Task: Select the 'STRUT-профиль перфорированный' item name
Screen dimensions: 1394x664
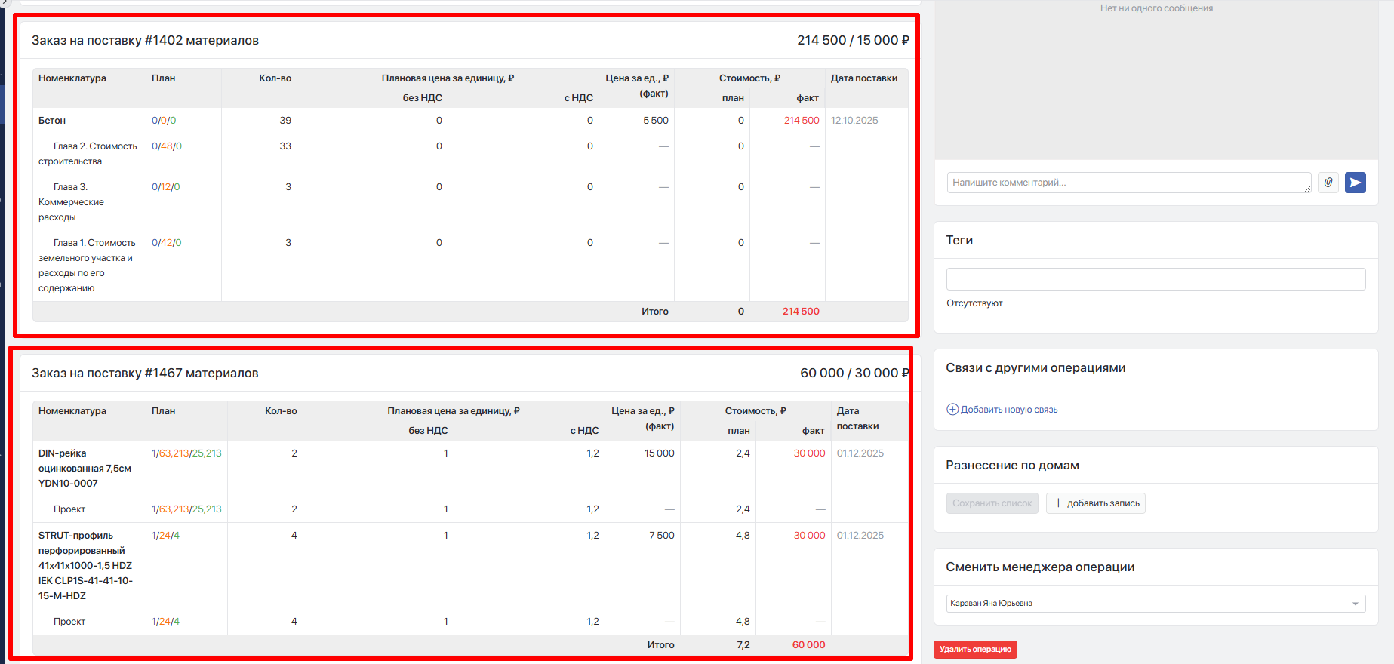Action: click(85, 565)
